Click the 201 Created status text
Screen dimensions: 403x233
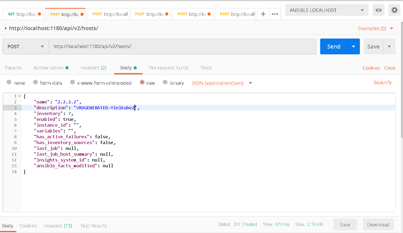point(245,224)
